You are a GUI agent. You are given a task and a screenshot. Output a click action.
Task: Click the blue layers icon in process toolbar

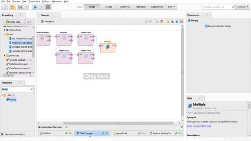click(x=177, y=22)
